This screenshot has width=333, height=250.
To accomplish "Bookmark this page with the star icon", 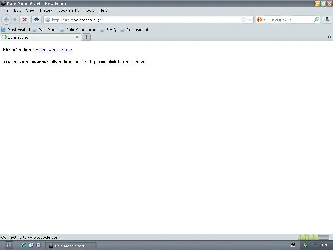I will coord(243,20).
